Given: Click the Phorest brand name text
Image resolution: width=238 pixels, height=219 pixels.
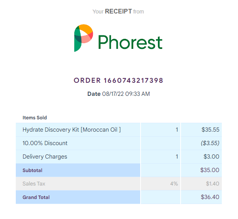Looking at the screenshot, I should click(x=130, y=42).
